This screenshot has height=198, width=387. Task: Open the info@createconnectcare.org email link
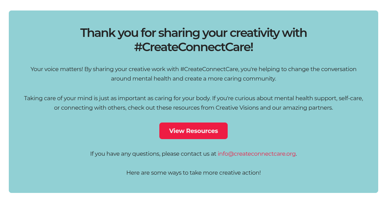coord(256,154)
